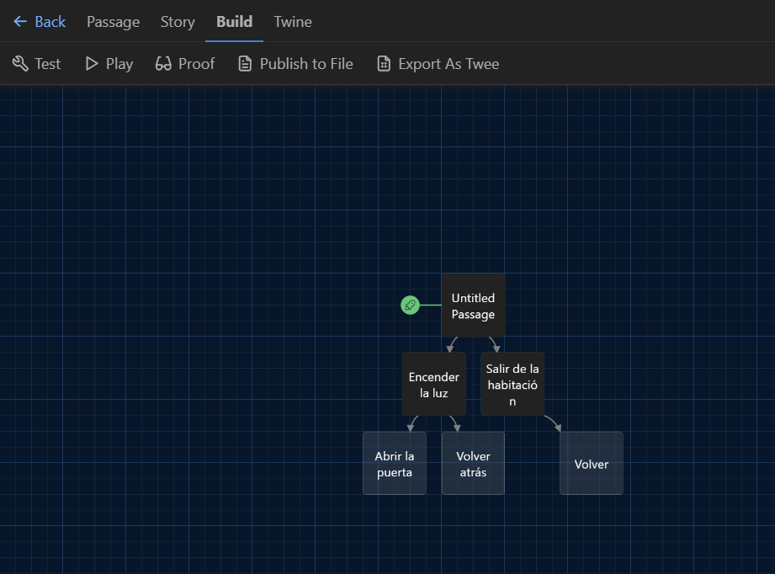Select the 'Salir de la habitación' passage
The height and width of the screenshot is (574, 775).
(512, 384)
